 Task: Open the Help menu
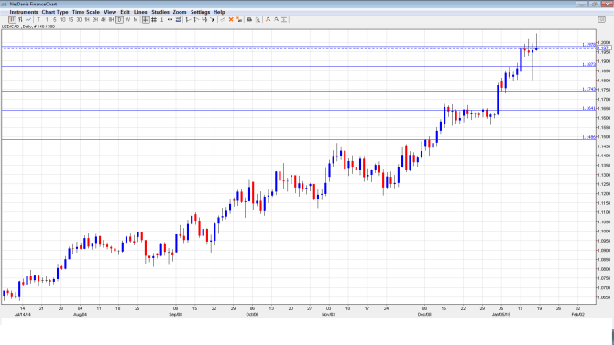click(x=219, y=12)
